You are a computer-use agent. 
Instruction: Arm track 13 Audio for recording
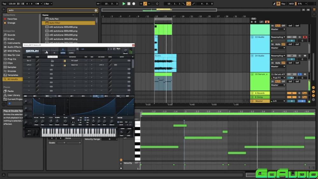pyautogui.click(x=305, y=37)
